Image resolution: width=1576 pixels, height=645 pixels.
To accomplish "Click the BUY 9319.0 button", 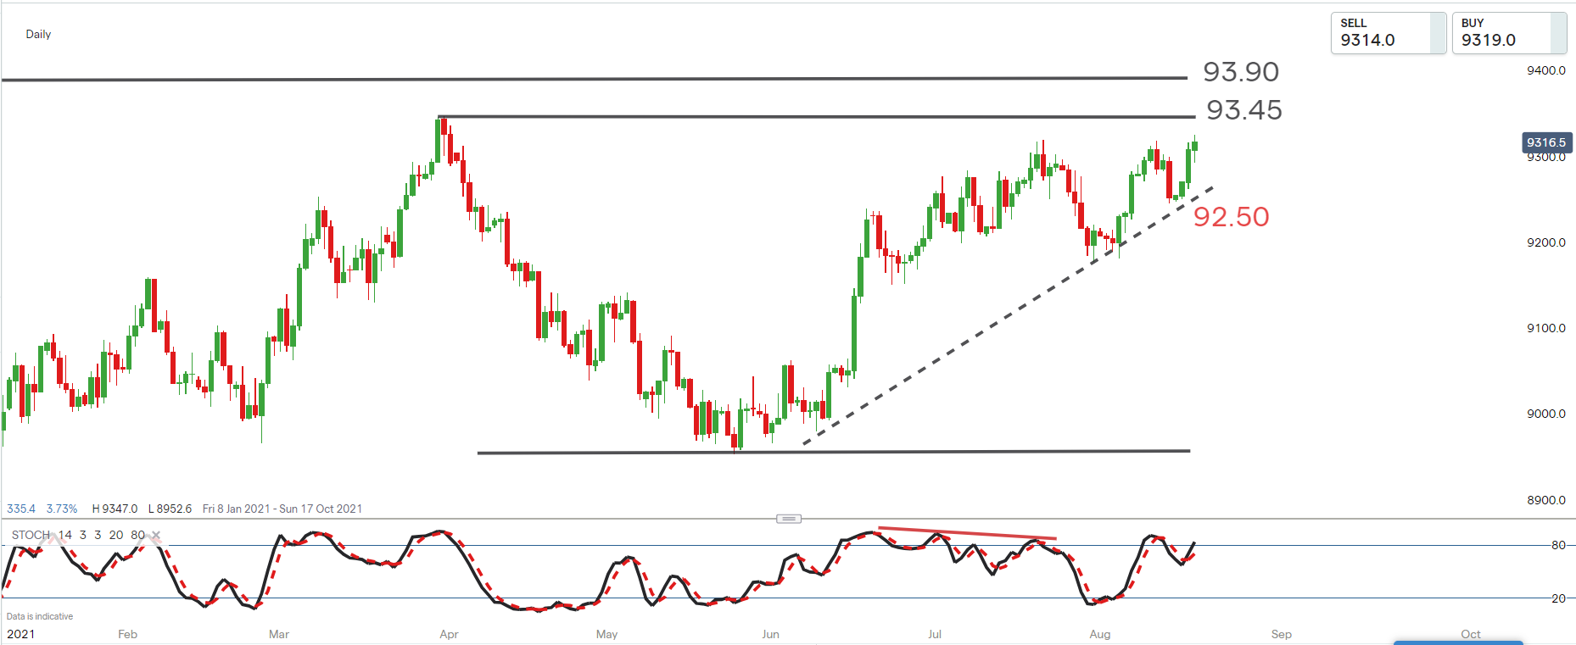I will tap(1509, 33).
